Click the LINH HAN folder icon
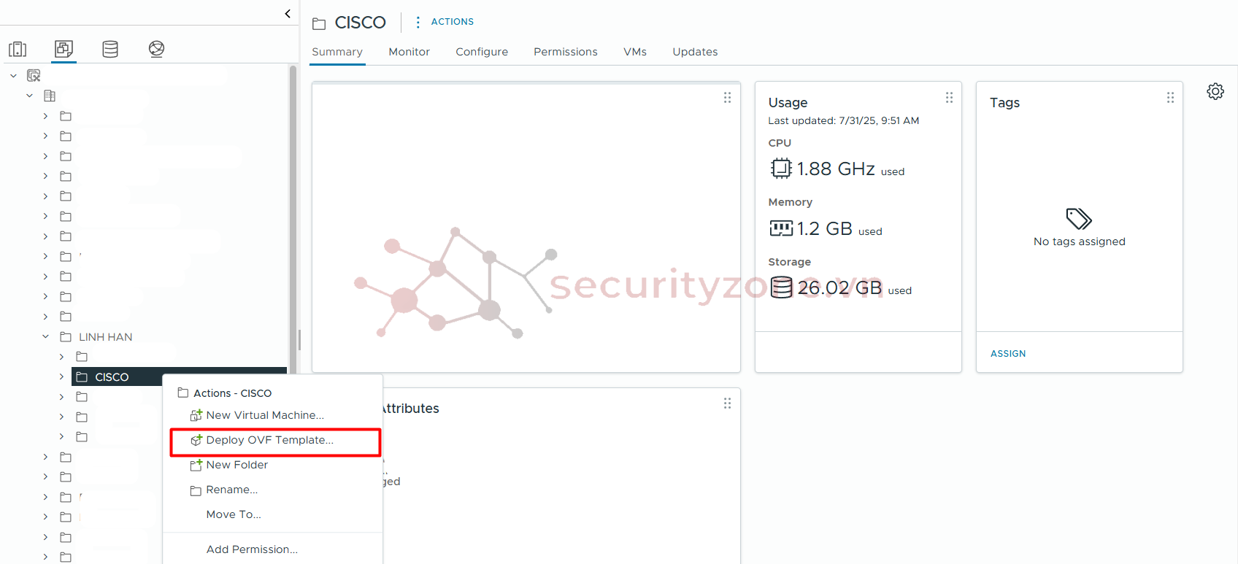This screenshot has width=1238, height=564. 66,336
